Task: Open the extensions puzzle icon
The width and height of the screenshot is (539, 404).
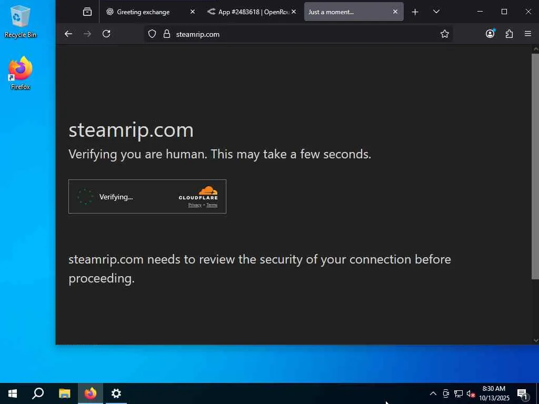Action: (x=509, y=34)
